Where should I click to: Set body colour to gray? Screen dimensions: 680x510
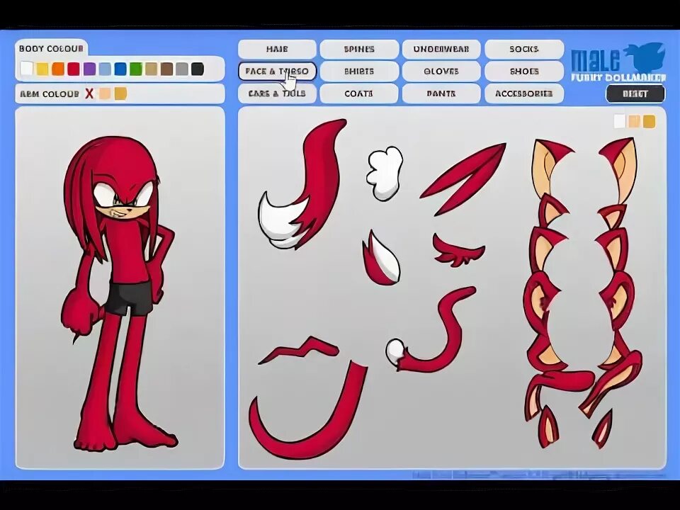point(182,69)
